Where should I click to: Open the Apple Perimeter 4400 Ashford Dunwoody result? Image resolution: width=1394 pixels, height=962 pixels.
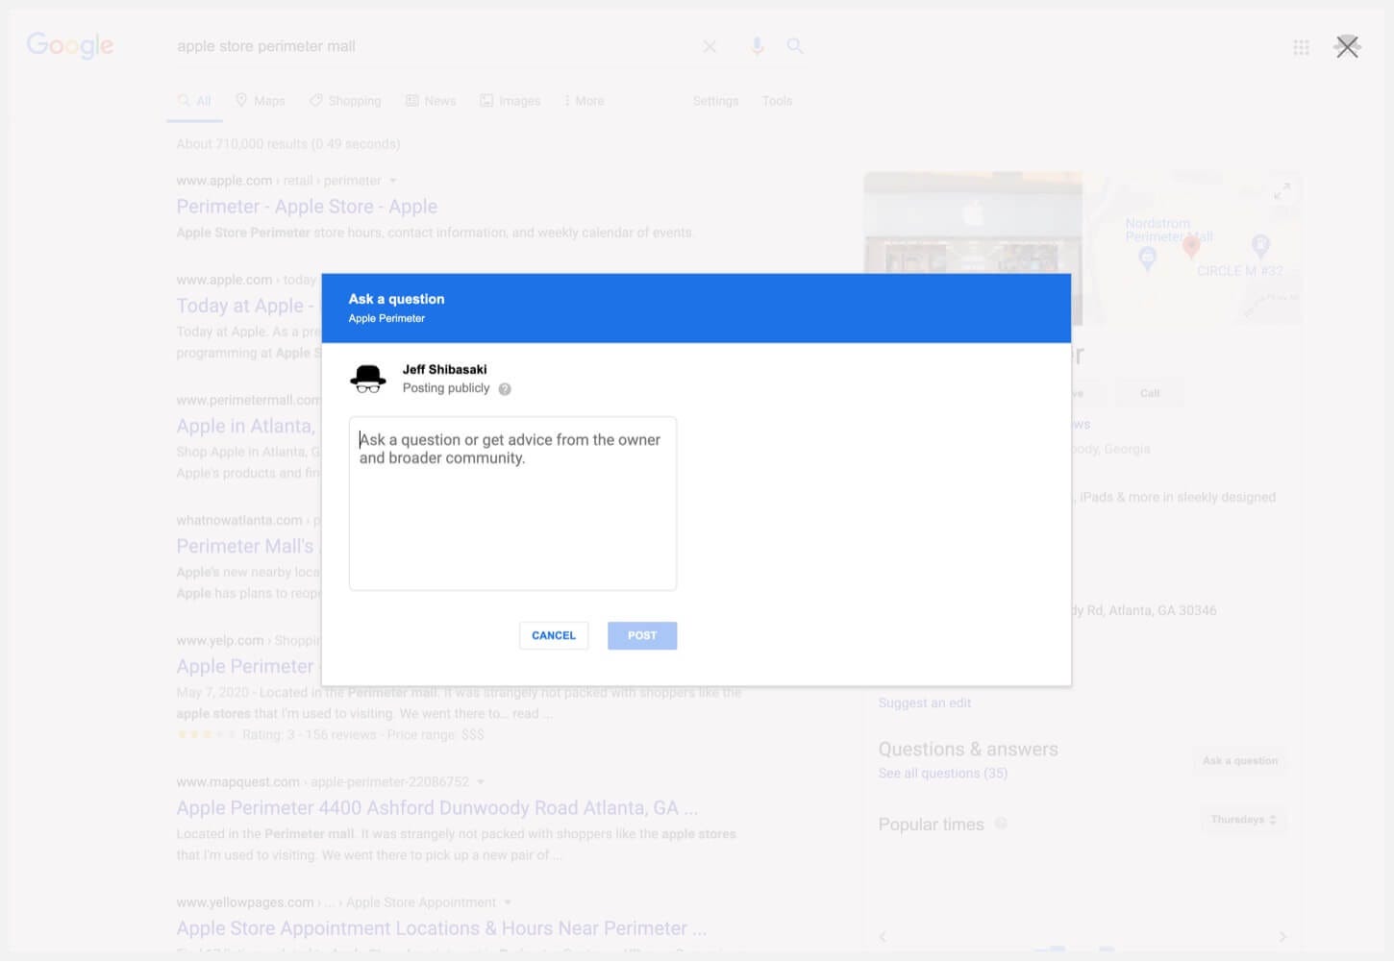click(x=437, y=808)
